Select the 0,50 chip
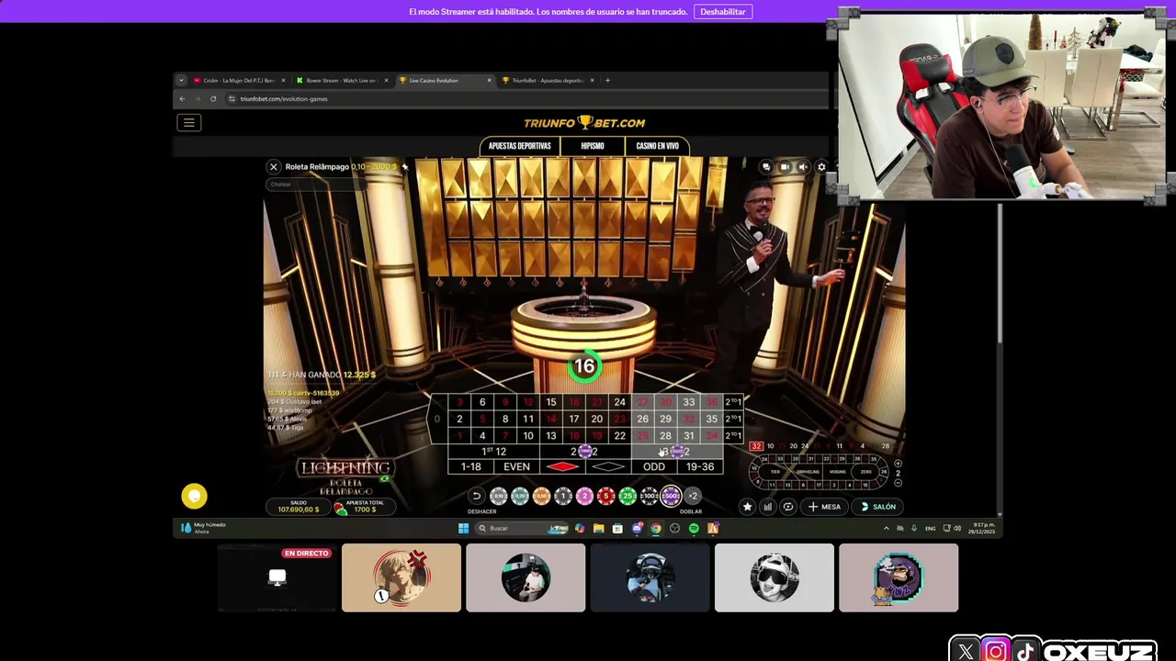 (x=541, y=496)
